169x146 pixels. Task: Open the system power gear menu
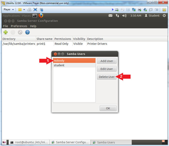pos(164,16)
